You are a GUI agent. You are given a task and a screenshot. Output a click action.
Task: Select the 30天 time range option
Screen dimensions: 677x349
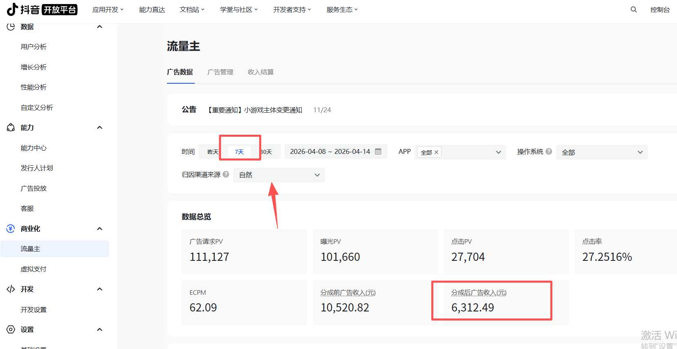click(267, 152)
